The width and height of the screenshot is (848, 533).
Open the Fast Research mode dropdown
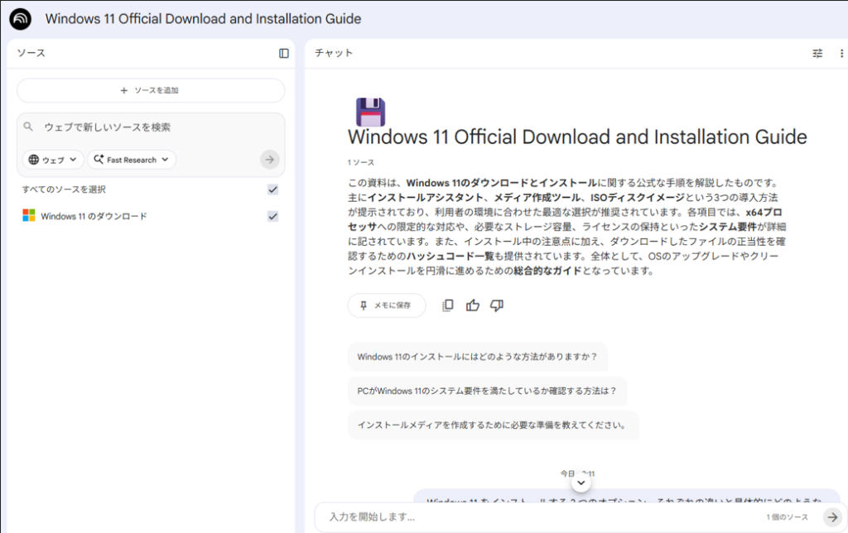(131, 160)
